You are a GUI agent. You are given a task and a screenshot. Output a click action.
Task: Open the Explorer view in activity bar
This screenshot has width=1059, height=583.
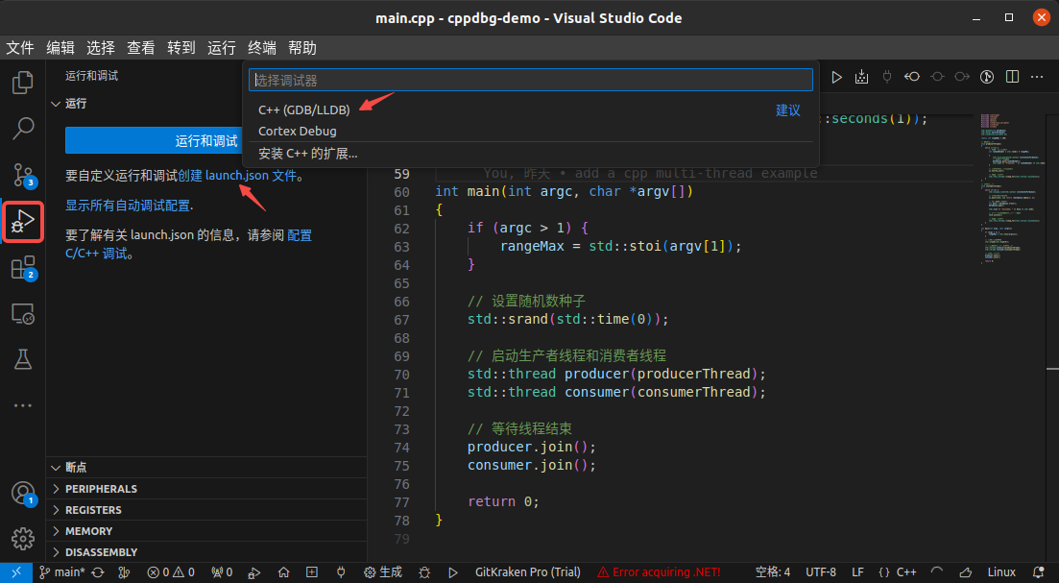[23, 83]
